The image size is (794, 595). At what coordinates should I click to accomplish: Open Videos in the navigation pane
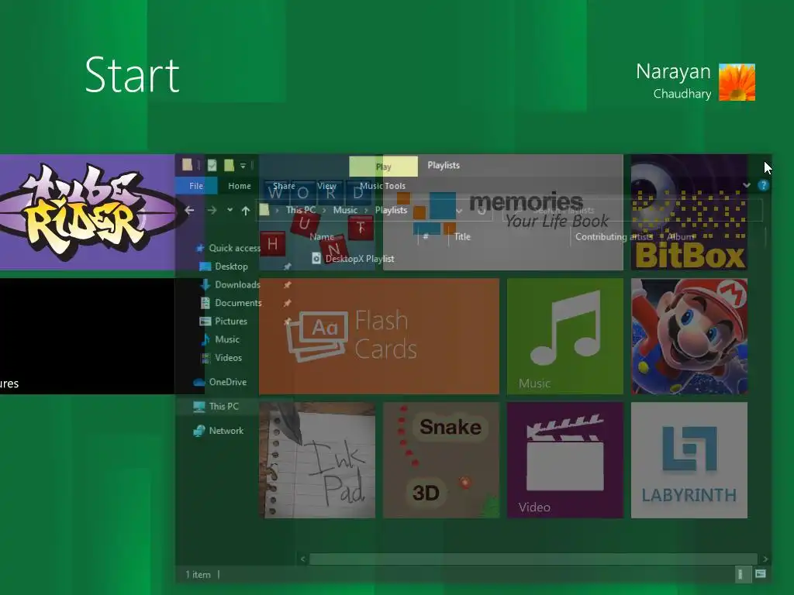[x=229, y=357]
